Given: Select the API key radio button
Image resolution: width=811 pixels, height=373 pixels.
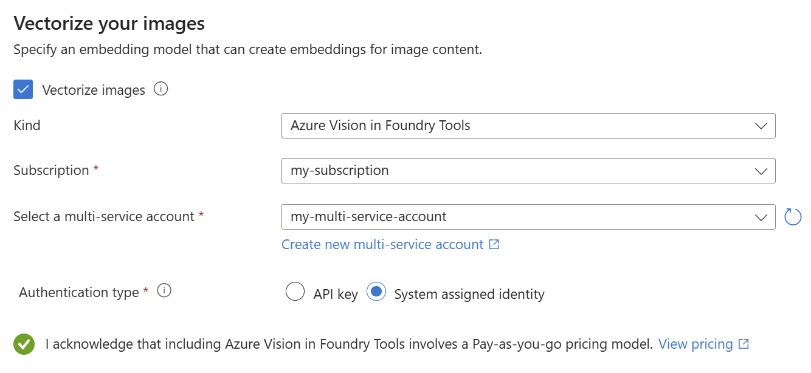Looking at the screenshot, I should (295, 292).
